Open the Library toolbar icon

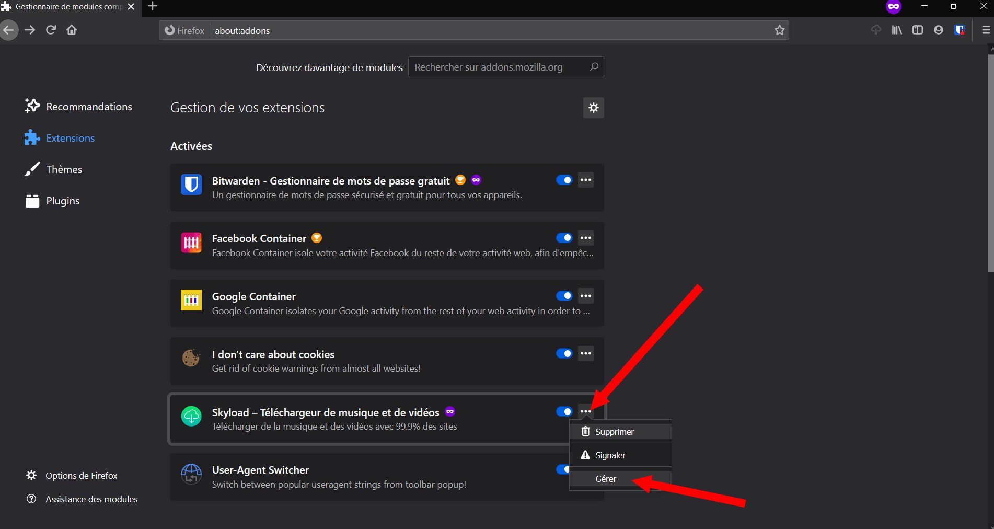click(897, 30)
